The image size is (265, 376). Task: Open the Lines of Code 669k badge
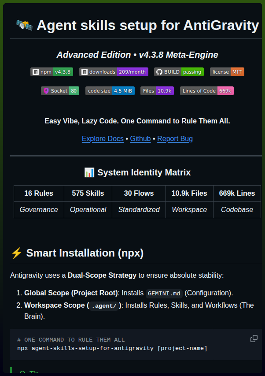[207, 91]
